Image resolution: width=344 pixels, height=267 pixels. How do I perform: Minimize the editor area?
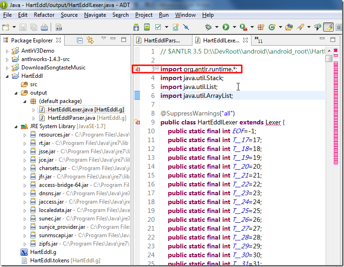322,38
